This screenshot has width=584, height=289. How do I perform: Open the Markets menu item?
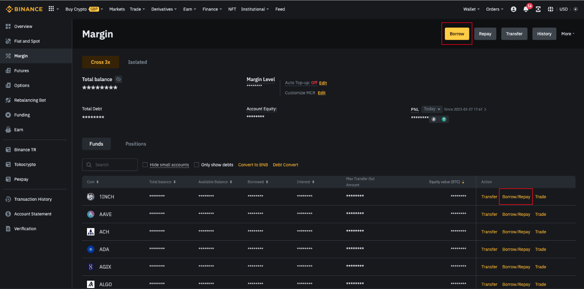(x=117, y=9)
